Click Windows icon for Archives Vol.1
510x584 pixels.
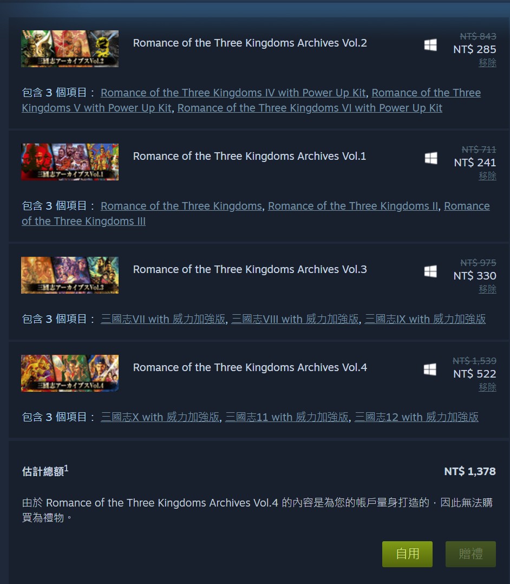[431, 158]
